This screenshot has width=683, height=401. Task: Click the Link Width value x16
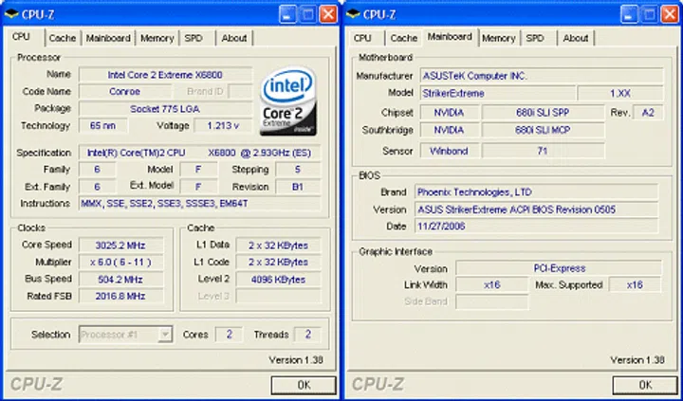[x=491, y=285]
